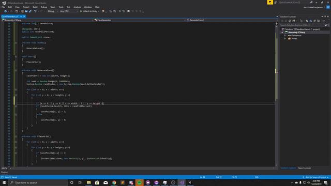The height and width of the screenshot is (186, 331).
Task: Open the Assembly-CSharp project navigation dropdown
Action: [47, 20]
